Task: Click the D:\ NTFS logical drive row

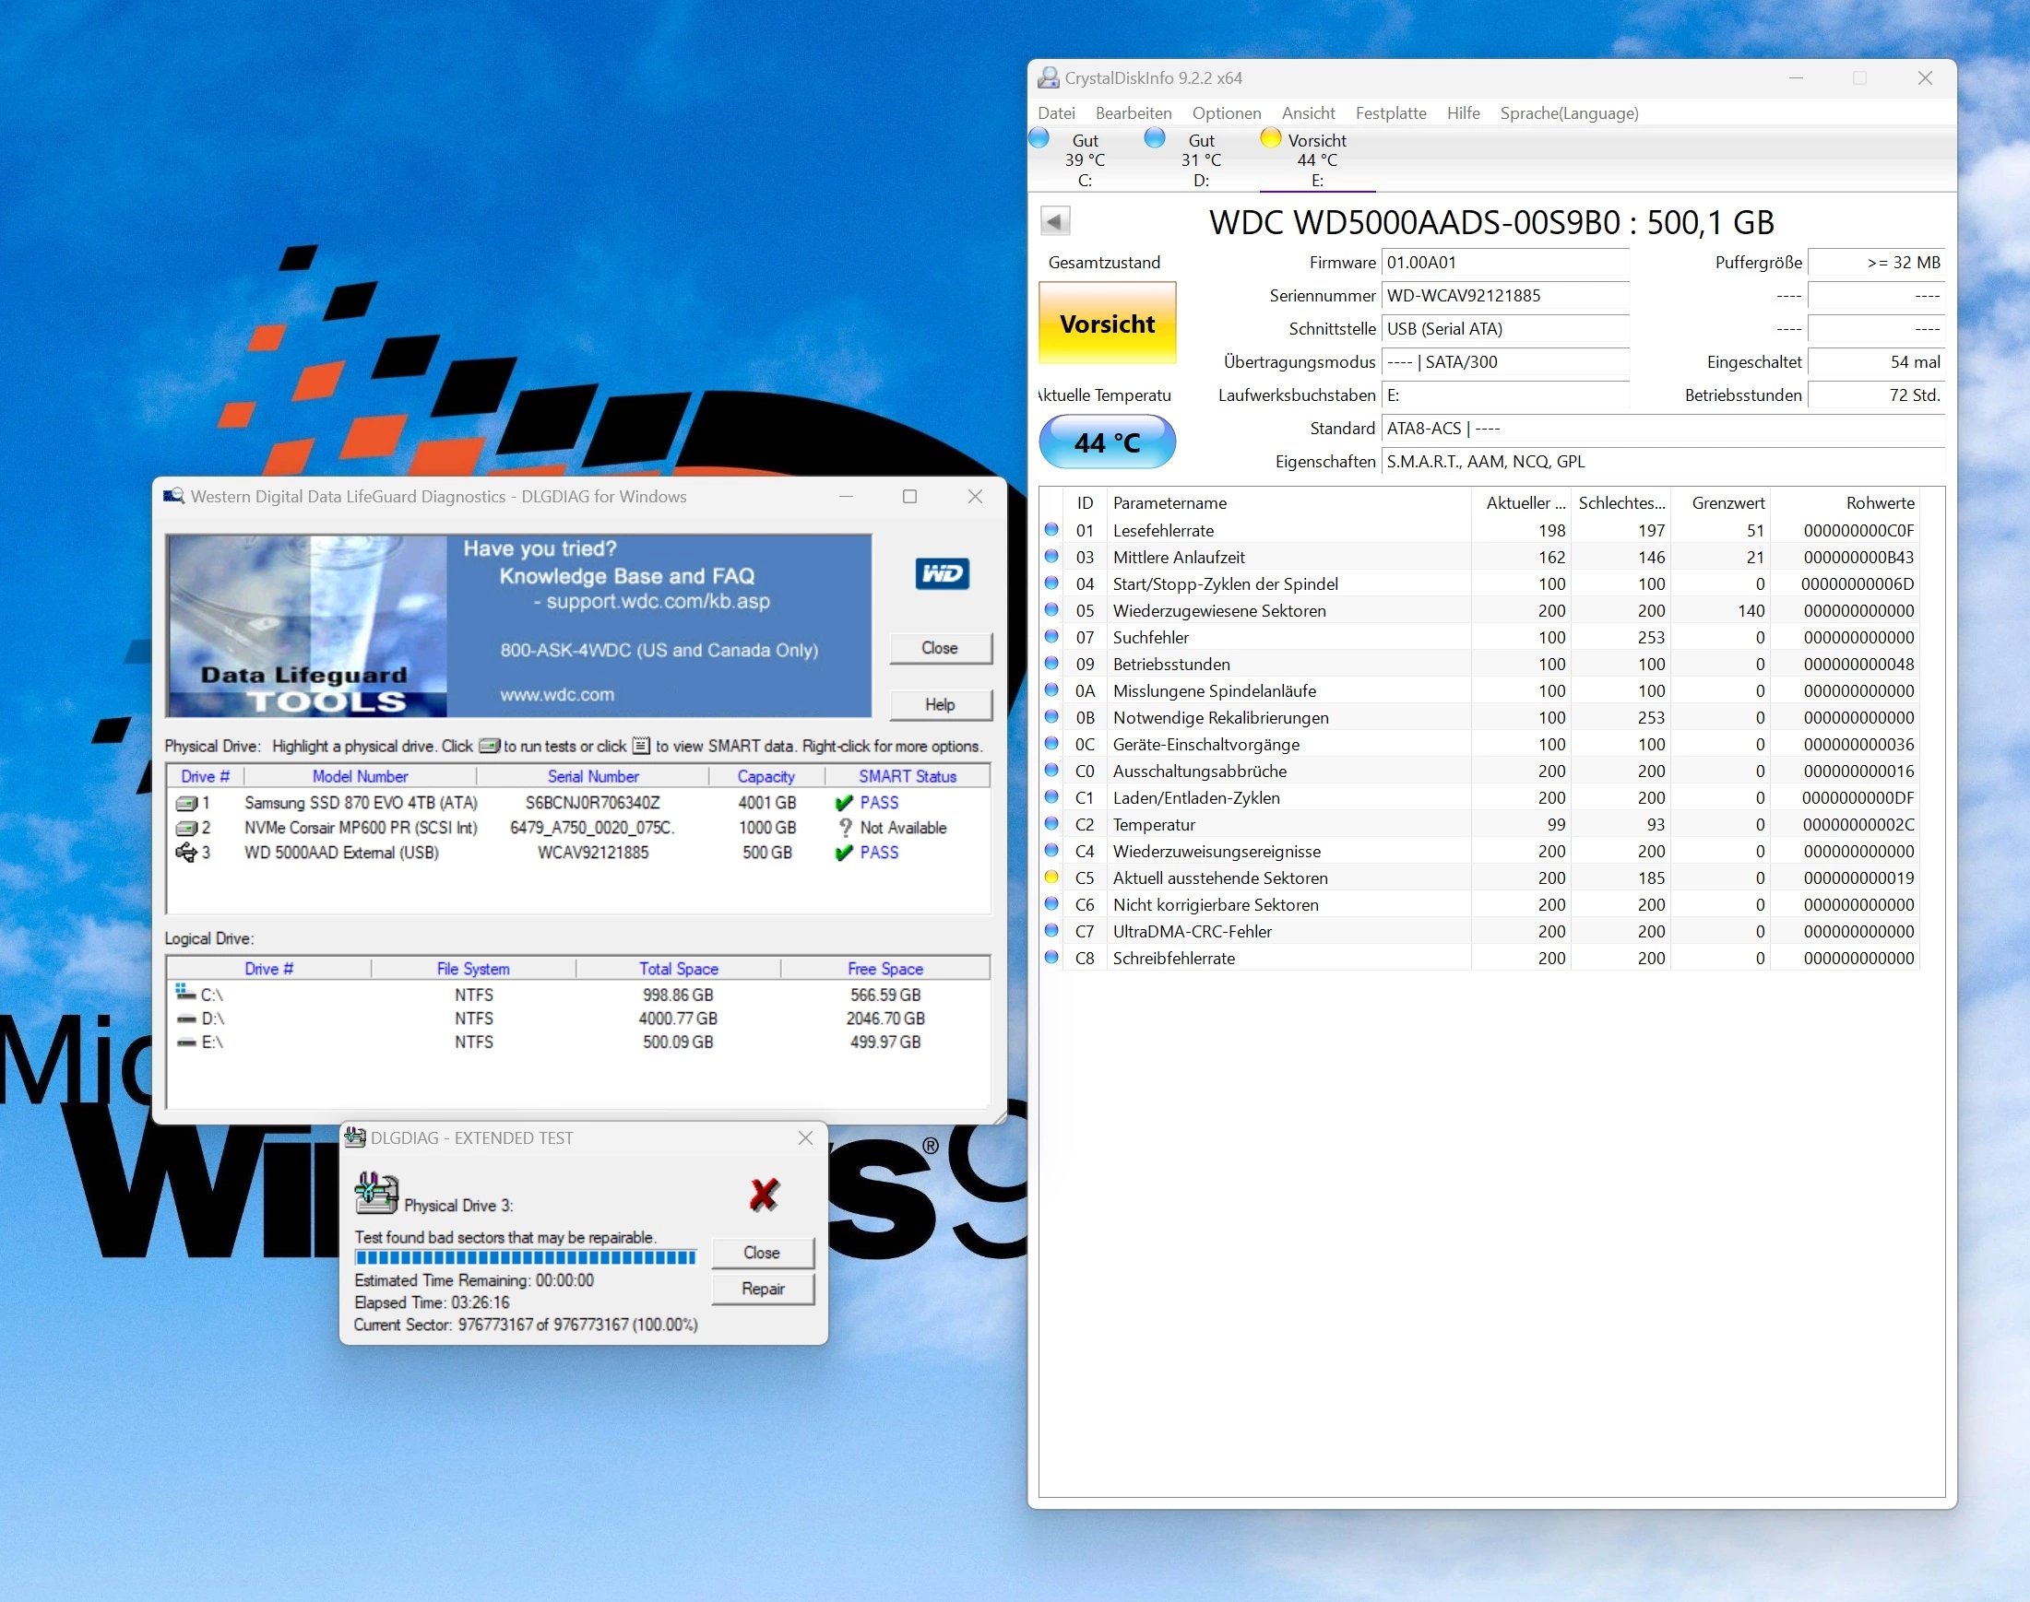Action: pos(578,1019)
